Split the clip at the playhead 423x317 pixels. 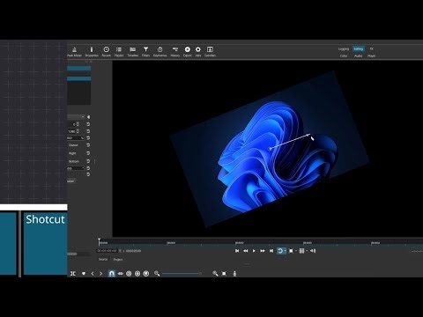[x=73, y=274]
